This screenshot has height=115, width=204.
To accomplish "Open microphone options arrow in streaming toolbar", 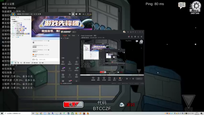I will (117, 78).
